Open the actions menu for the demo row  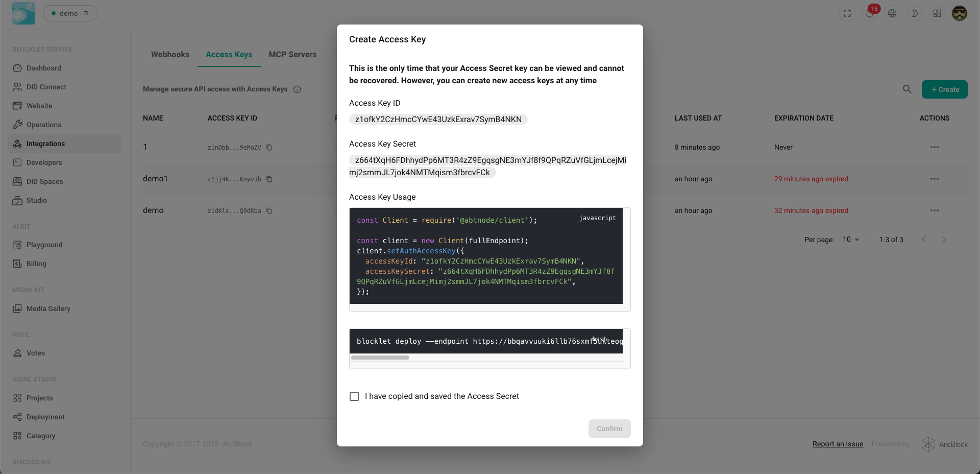click(934, 210)
